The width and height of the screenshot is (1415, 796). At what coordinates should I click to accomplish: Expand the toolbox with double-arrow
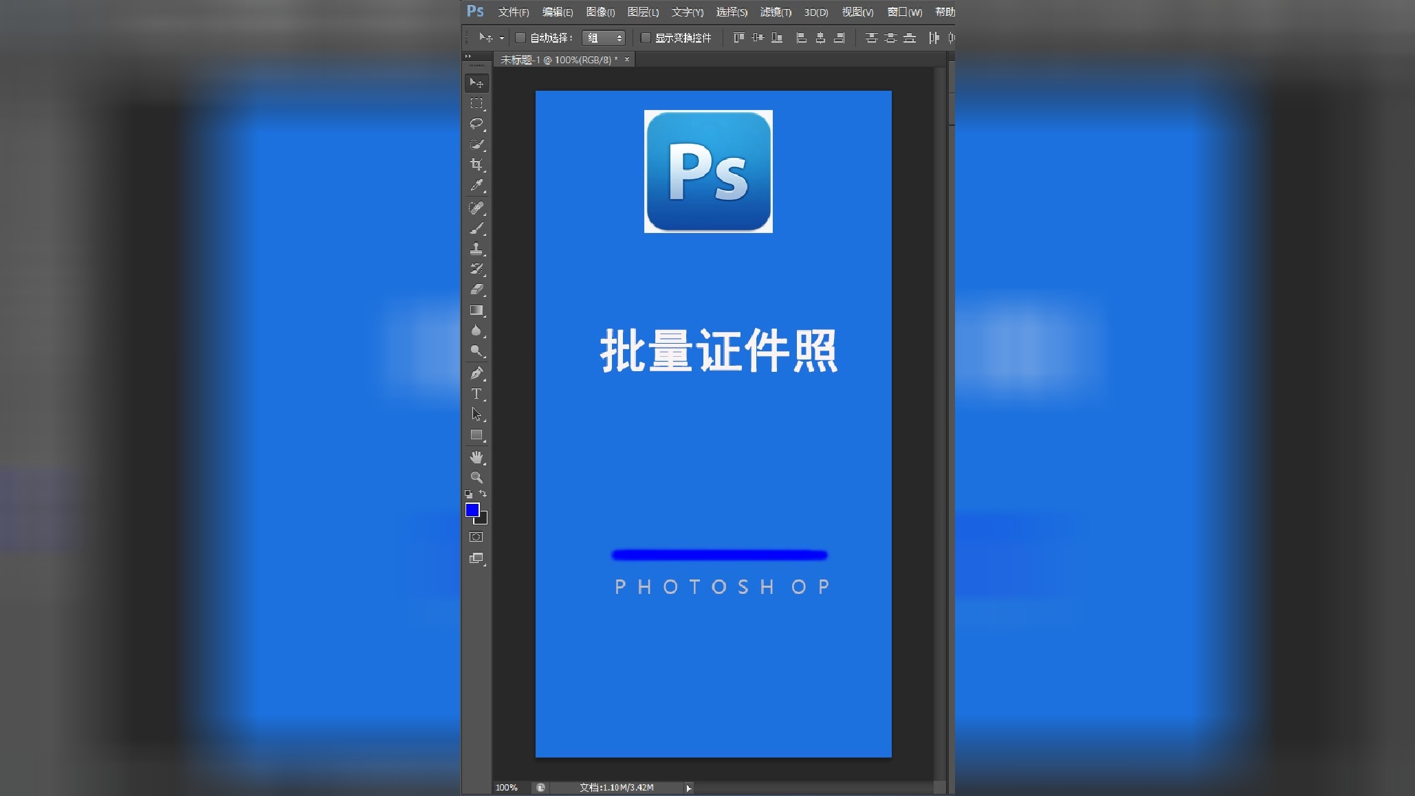(x=468, y=56)
